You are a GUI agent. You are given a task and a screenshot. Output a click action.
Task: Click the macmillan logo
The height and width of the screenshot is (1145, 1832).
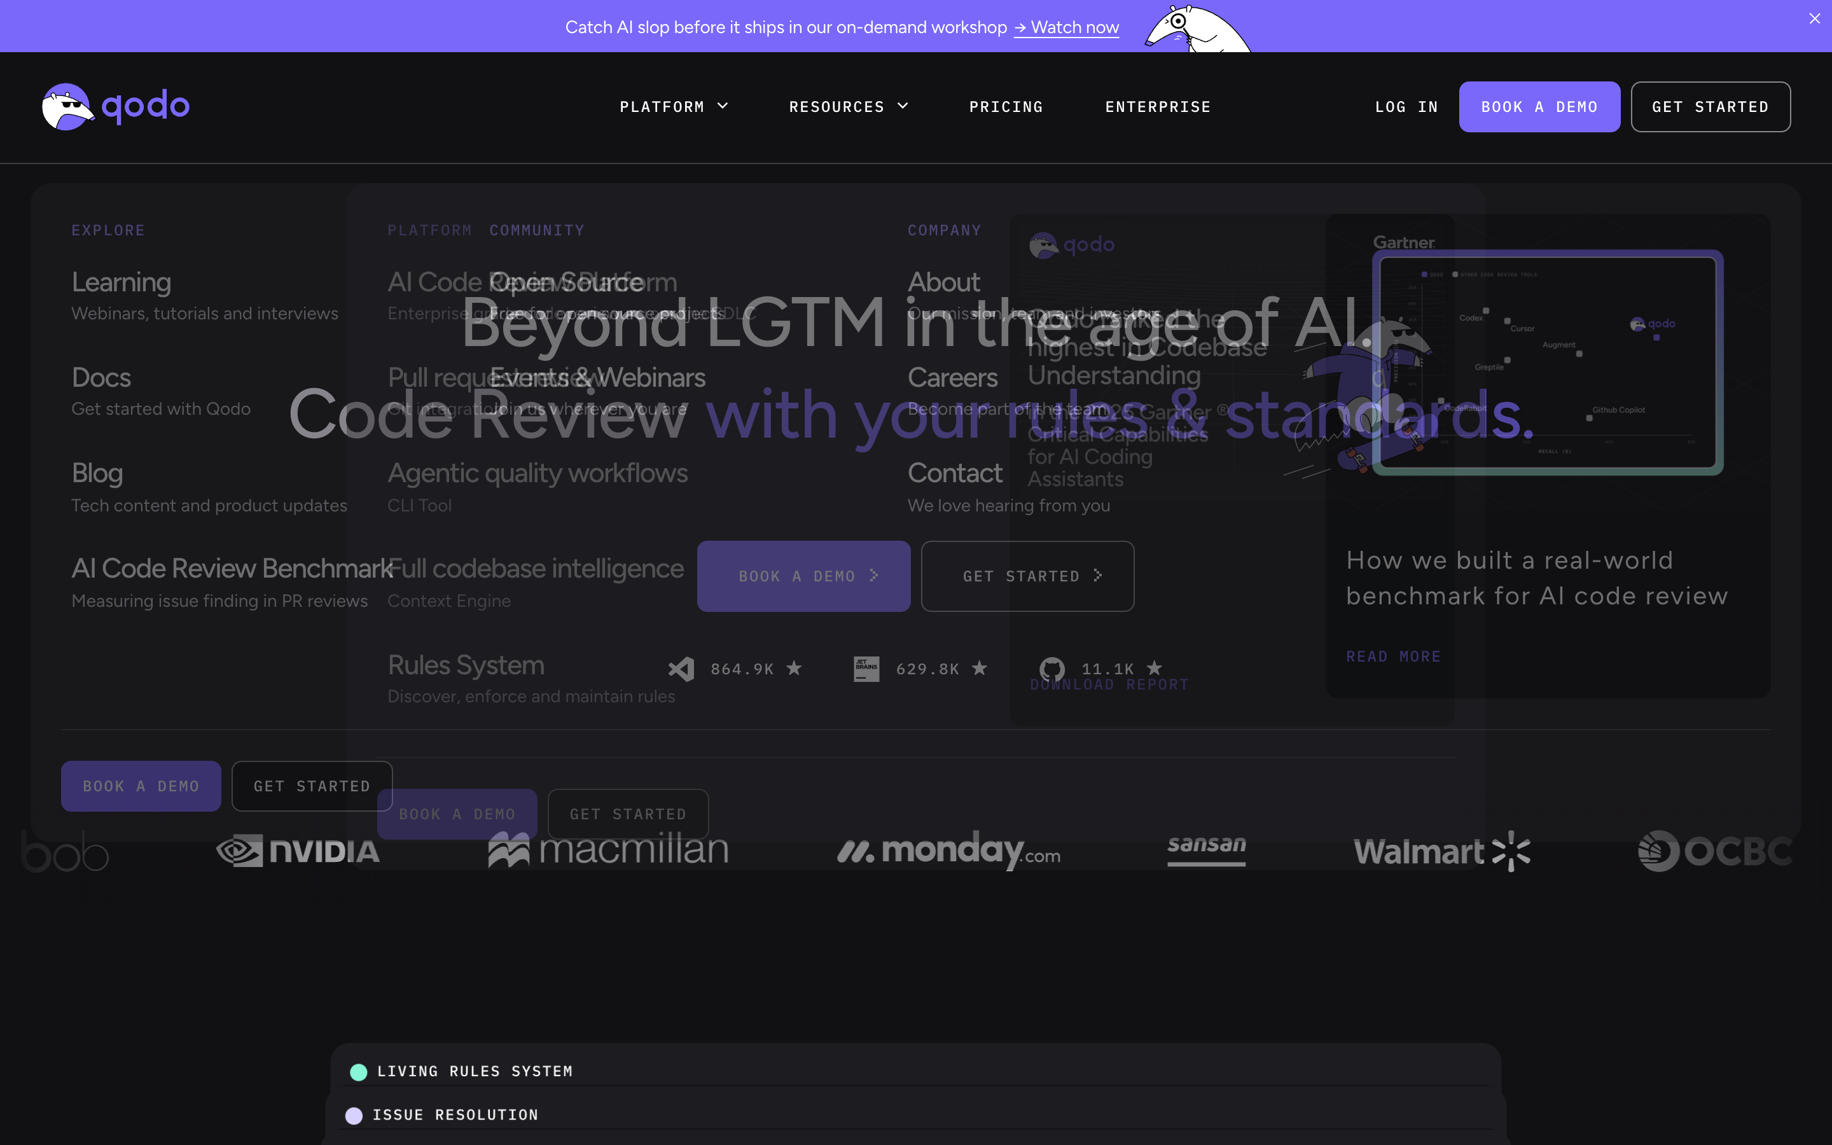click(609, 850)
